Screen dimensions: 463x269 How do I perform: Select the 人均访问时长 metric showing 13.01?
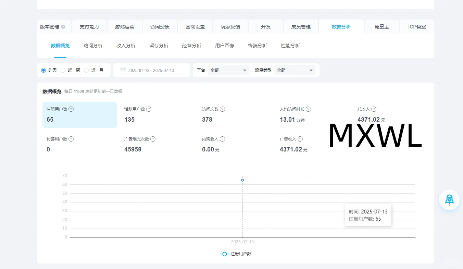click(x=313, y=115)
